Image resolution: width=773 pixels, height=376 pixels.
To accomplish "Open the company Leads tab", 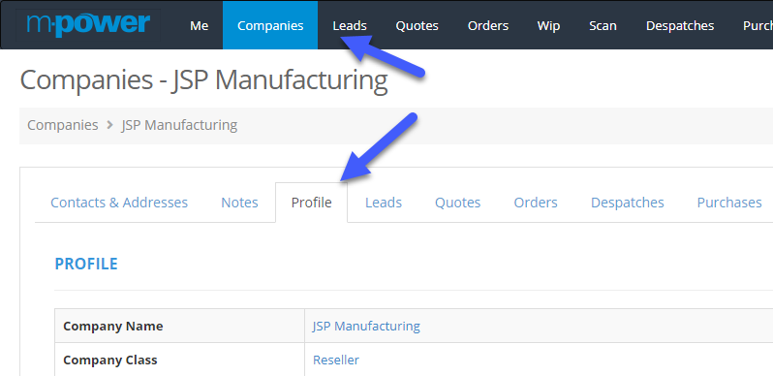I will 384,203.
